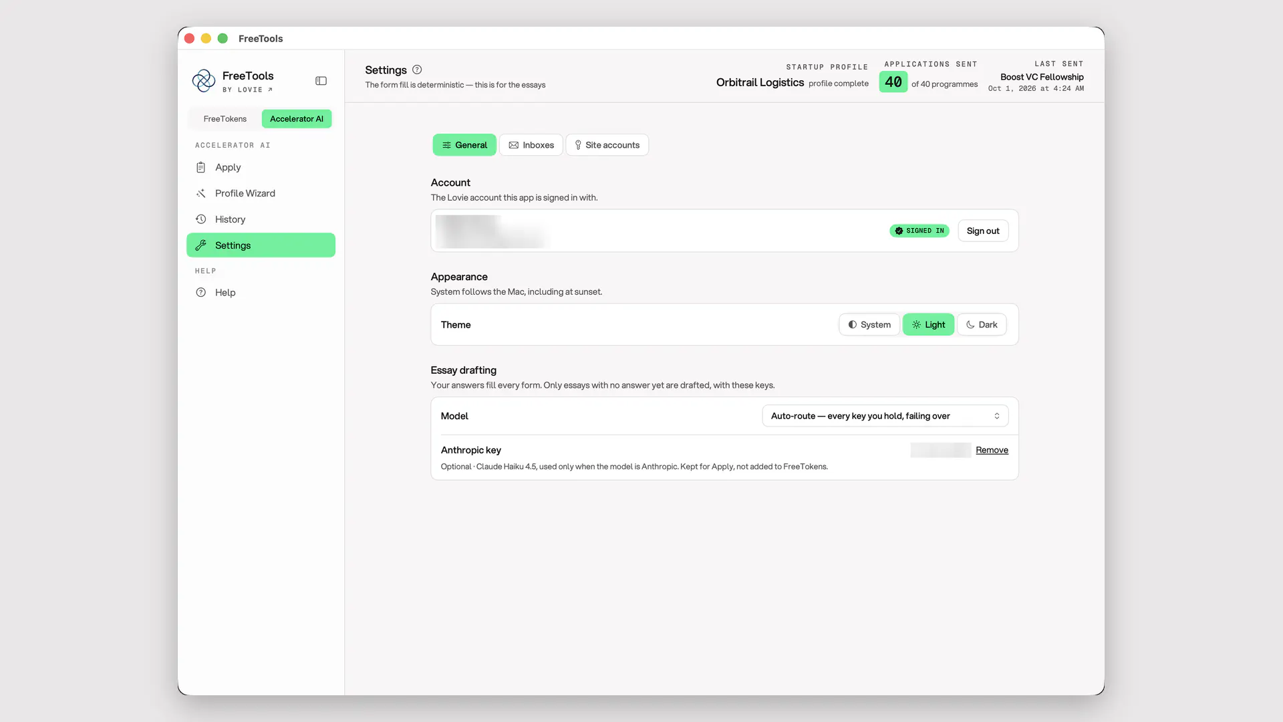1283x722 pixels.
Task: Click the 'Essay drafting' section heading
Action: pyautogui.click(x=463, y=370)
